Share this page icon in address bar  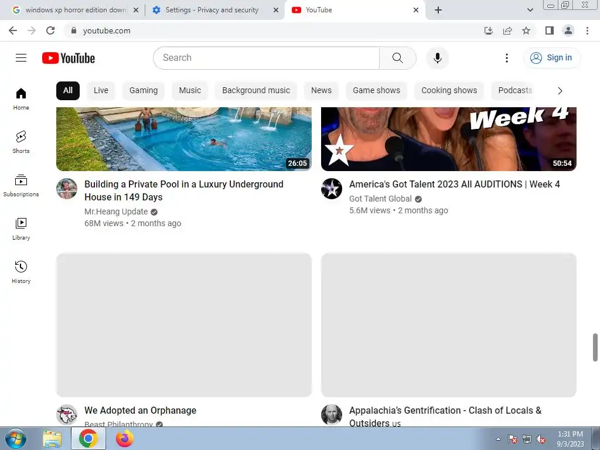[x=507, y=30]
